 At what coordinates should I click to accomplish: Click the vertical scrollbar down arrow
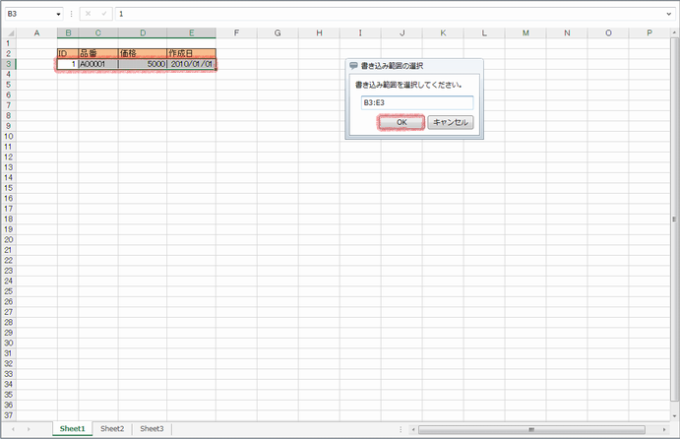pyautogui.click(x=674, y=415)
